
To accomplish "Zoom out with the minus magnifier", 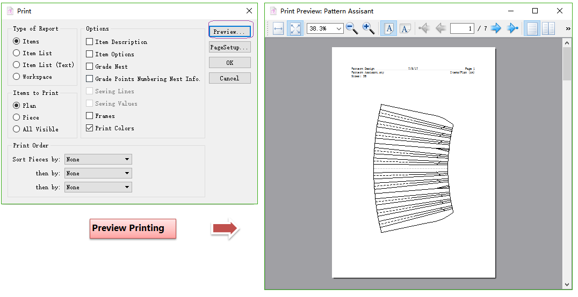I will 352,28.
